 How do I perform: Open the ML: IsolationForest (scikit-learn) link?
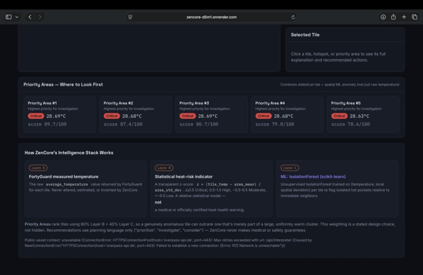(313, 176)
